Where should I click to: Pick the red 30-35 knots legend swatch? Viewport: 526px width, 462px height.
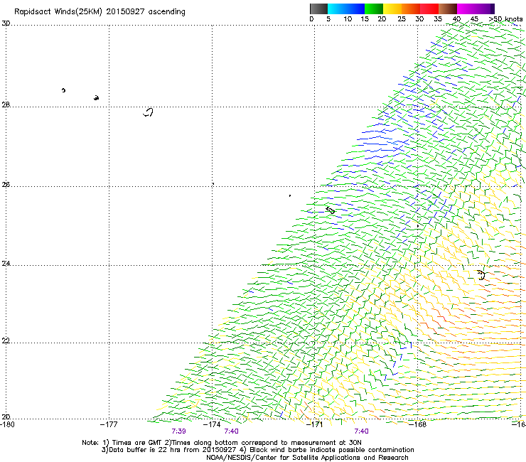tap(429, 9)
